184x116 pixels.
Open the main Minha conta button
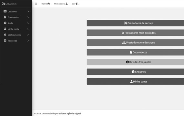(x=135, y=82)
